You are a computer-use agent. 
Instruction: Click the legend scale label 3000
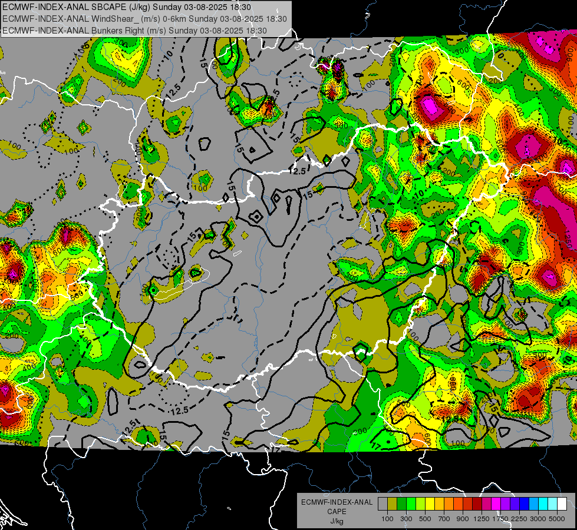(x=538, y=519)
